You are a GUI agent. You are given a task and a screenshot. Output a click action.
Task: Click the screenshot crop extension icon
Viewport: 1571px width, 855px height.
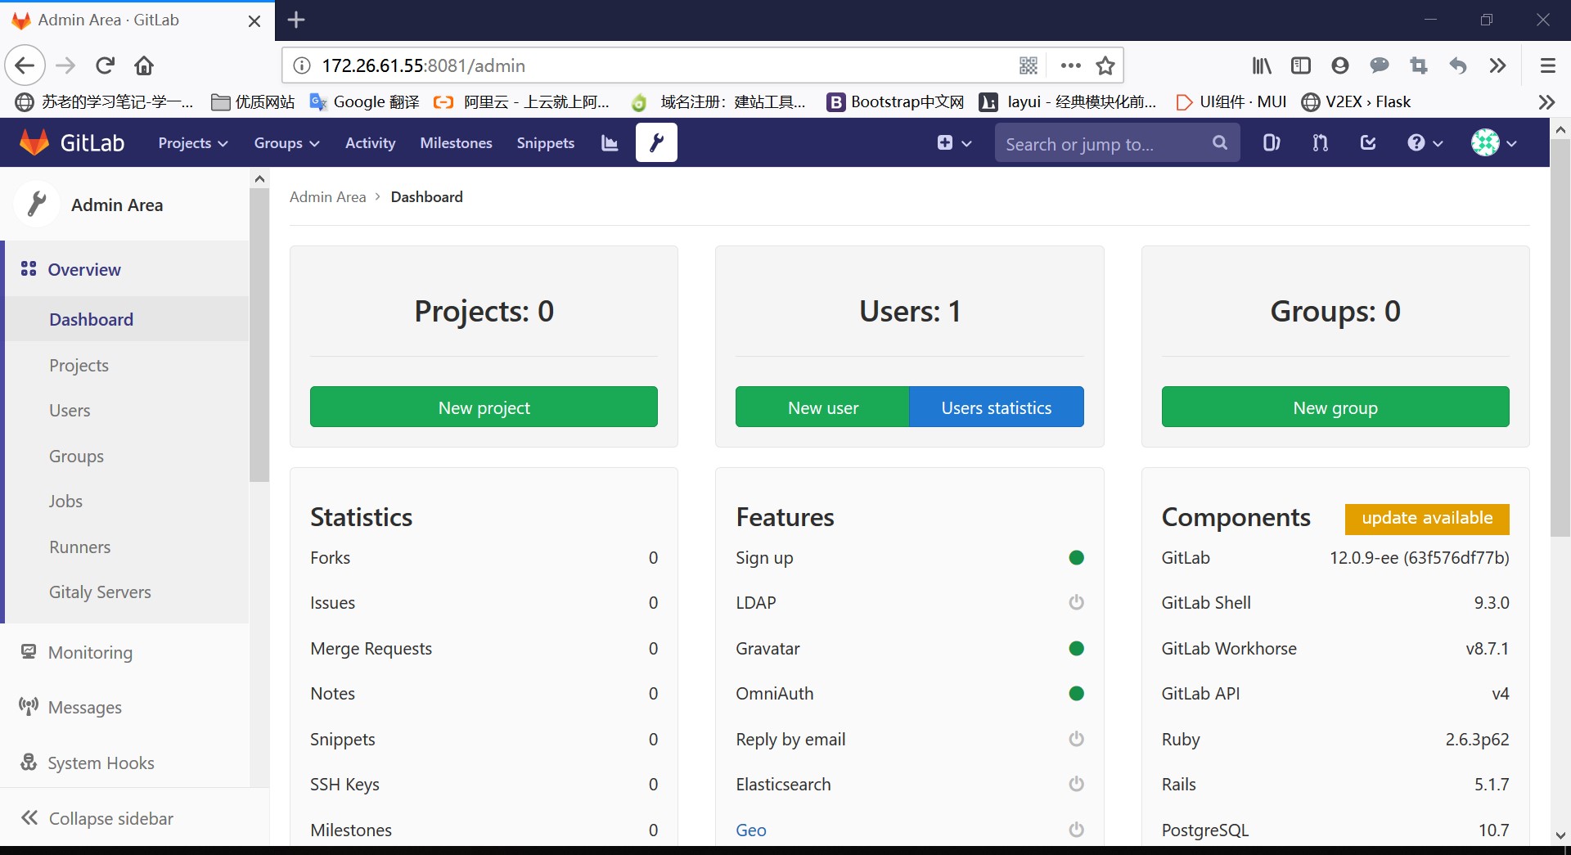point(1419,65)
